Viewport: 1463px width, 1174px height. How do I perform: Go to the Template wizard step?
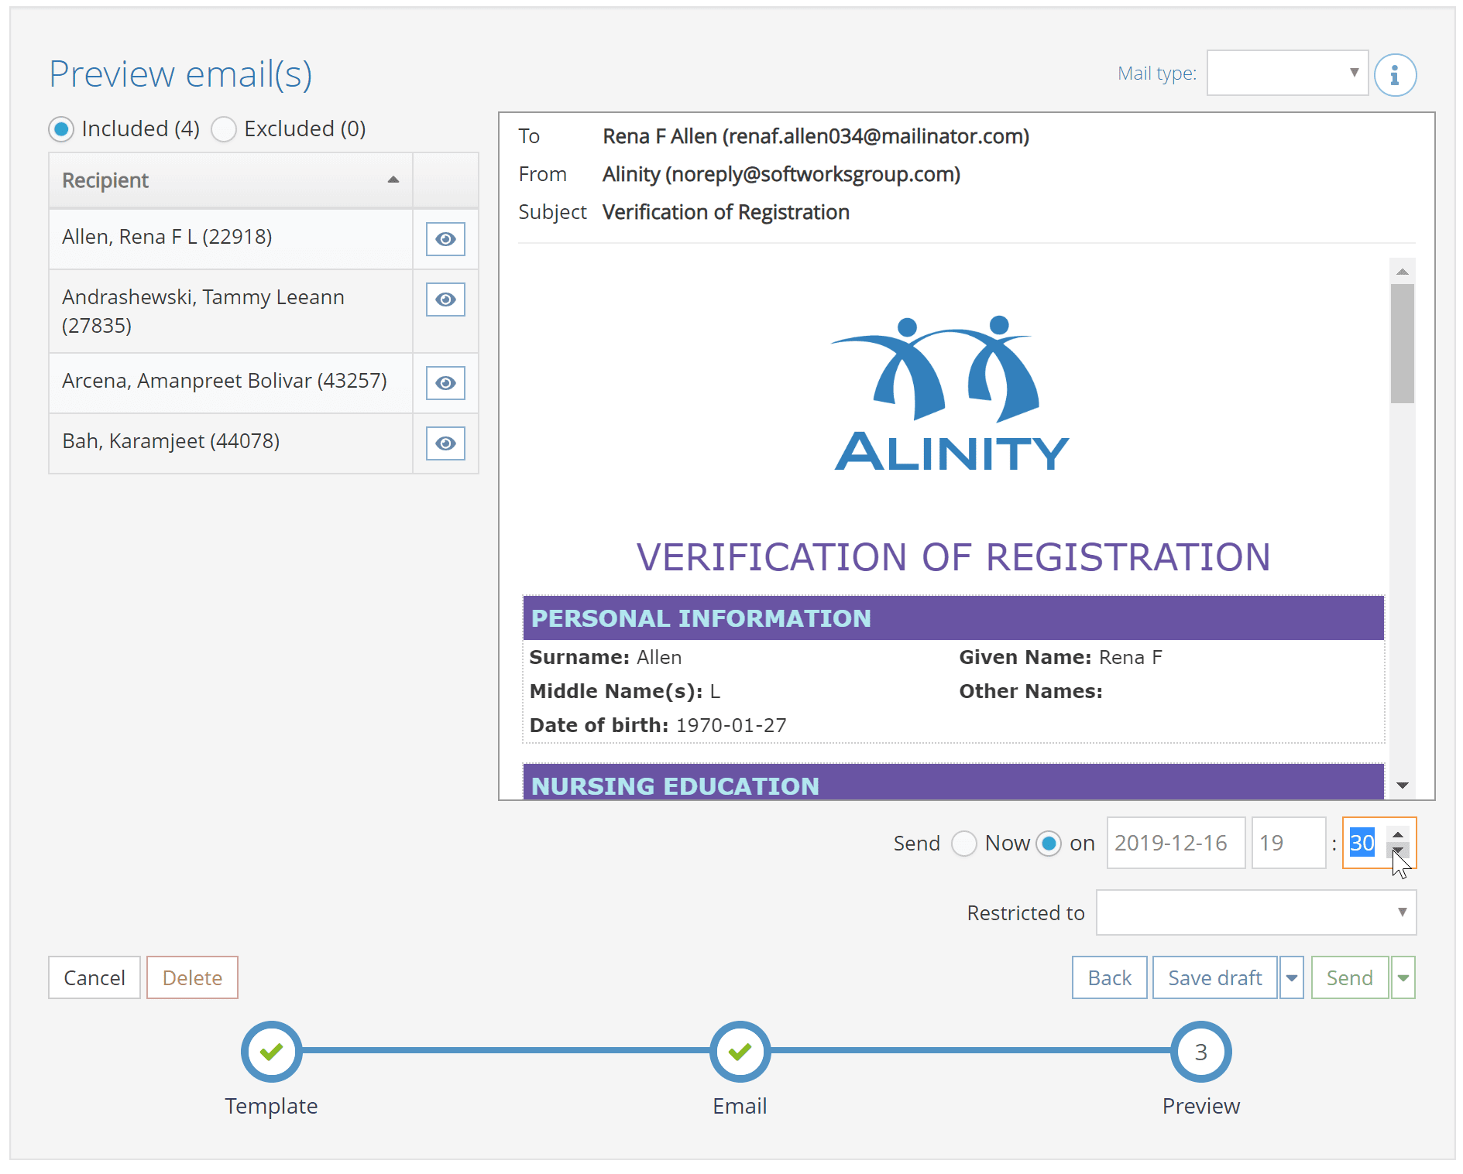coord(271,1052)
